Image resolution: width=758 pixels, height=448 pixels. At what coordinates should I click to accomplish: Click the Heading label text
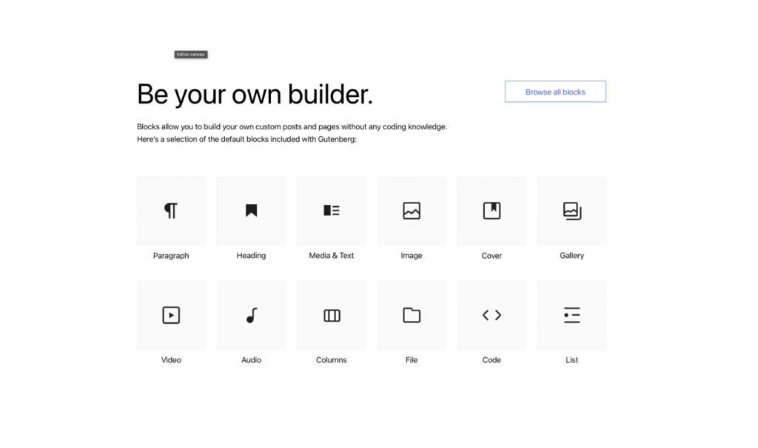tap(251, 255)
